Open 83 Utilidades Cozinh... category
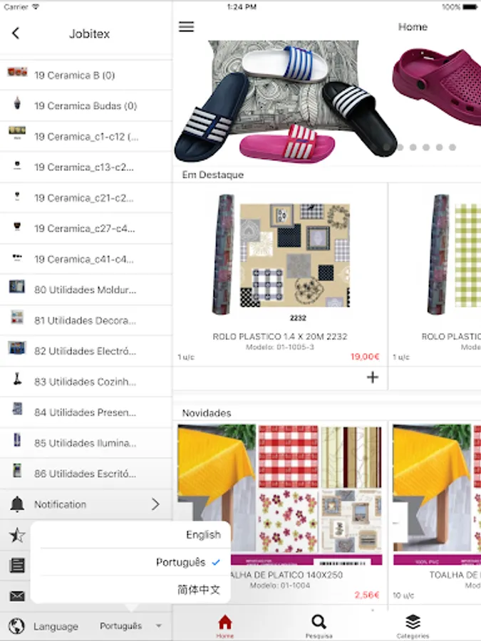This screenshot has width=481, height=641. click(x=86, y=382)
